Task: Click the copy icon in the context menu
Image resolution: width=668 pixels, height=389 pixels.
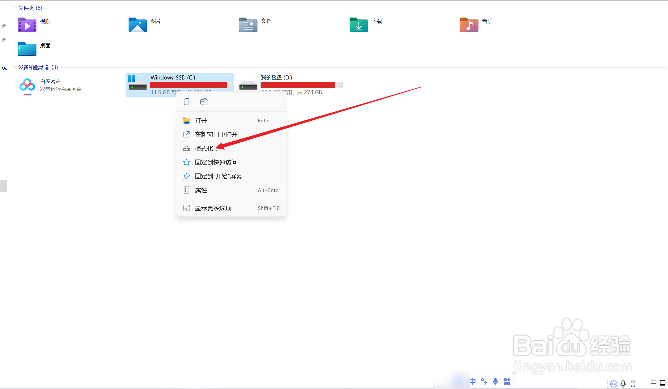Action: click(187, 102)
